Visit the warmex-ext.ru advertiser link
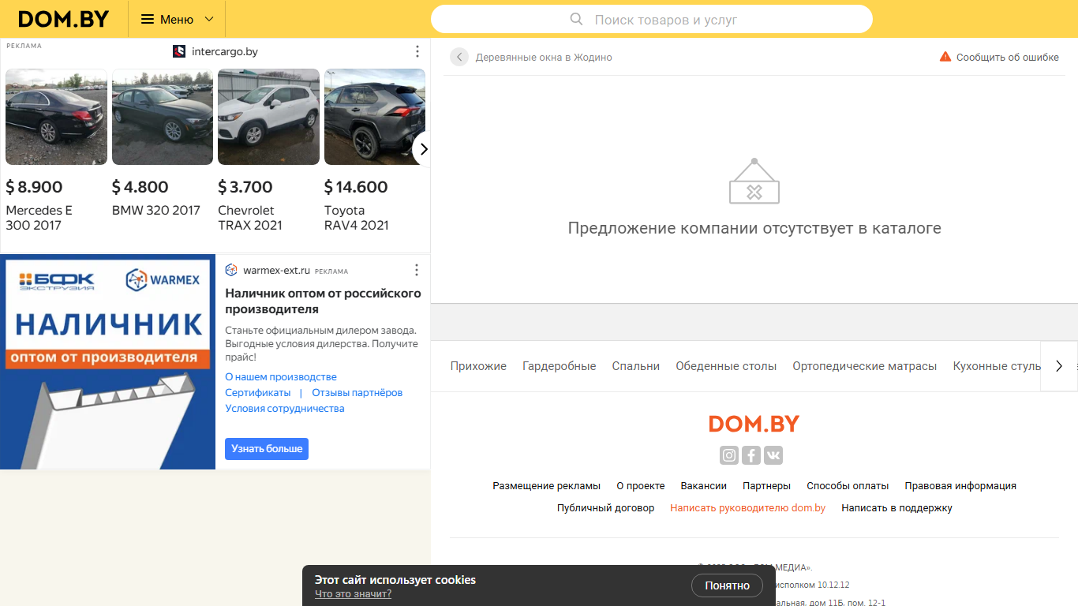 pyautogui.click(x=276, y=270)
